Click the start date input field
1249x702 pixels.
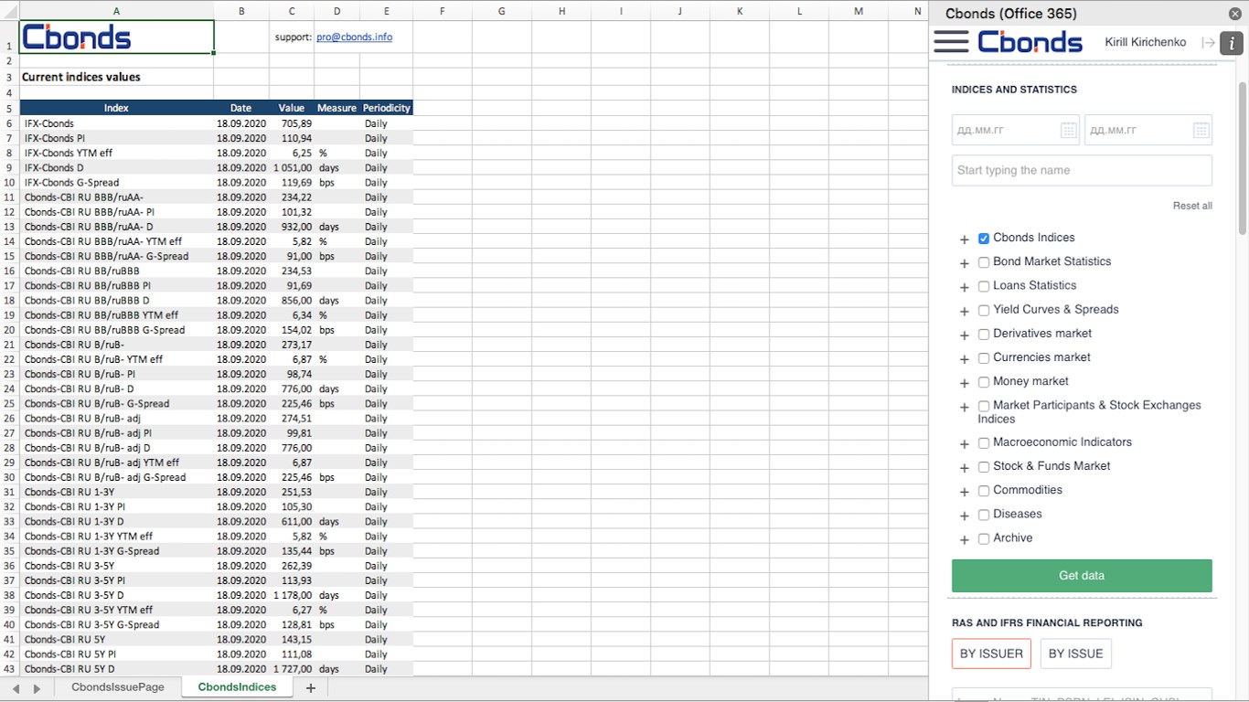coord(1015,131)
